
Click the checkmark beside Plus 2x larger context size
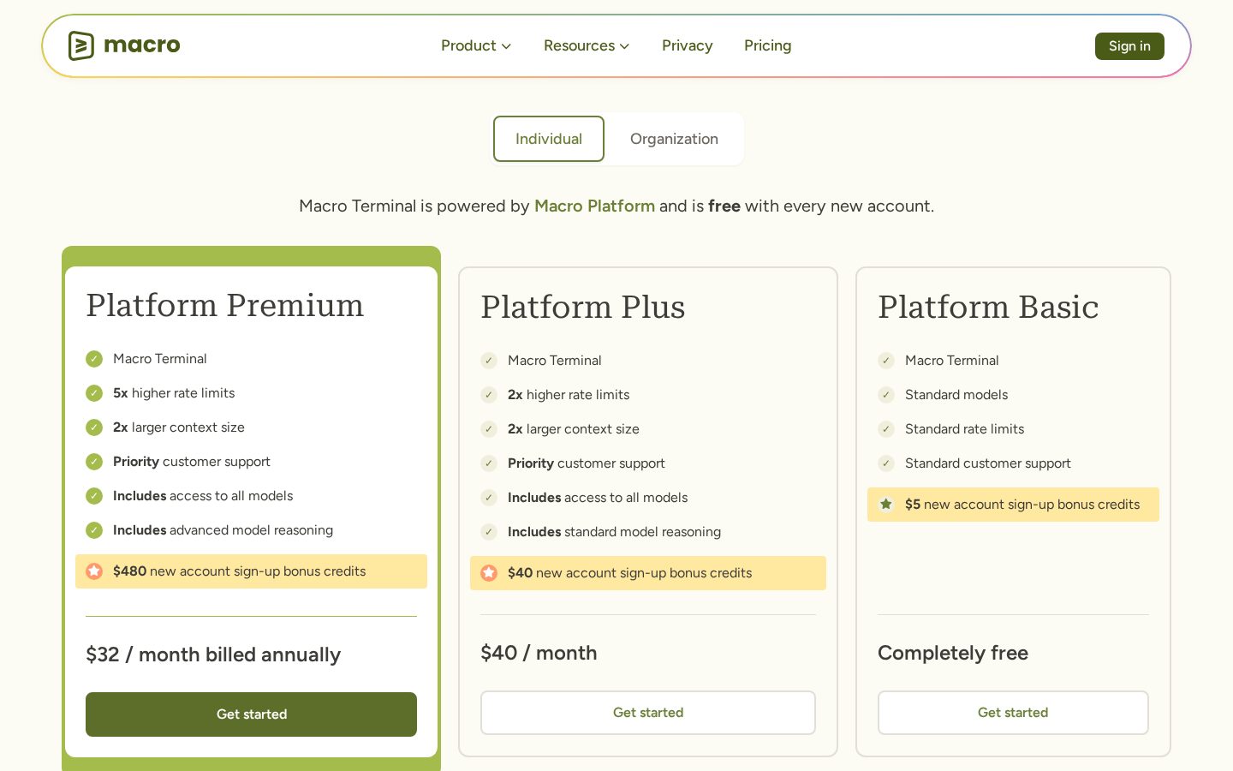pyautogui.click(x=489, y=429)
